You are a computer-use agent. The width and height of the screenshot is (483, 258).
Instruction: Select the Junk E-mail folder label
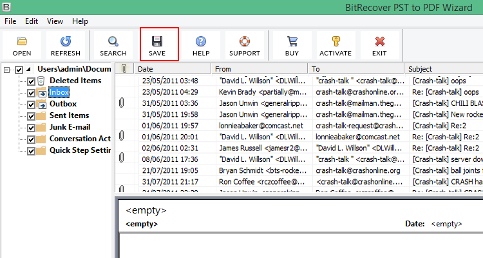(70, 127)
